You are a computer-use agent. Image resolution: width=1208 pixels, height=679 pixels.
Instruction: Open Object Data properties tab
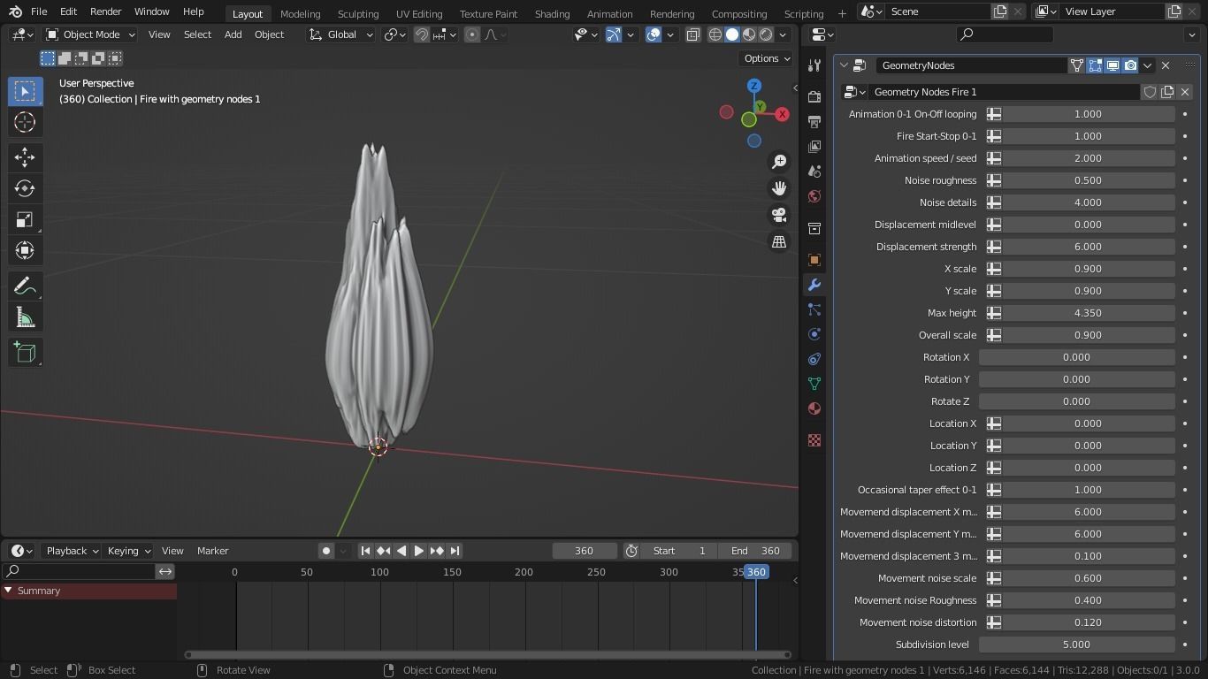(814, 384)
